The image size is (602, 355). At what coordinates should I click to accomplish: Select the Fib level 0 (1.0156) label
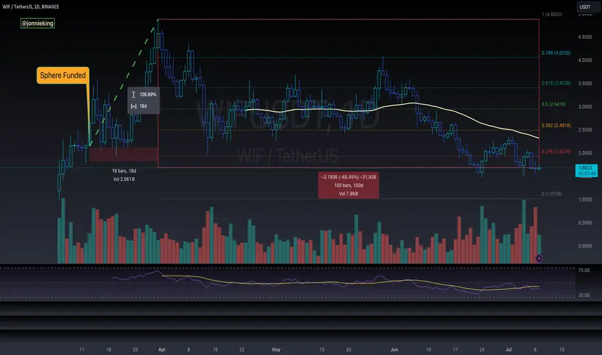point(552,194)
